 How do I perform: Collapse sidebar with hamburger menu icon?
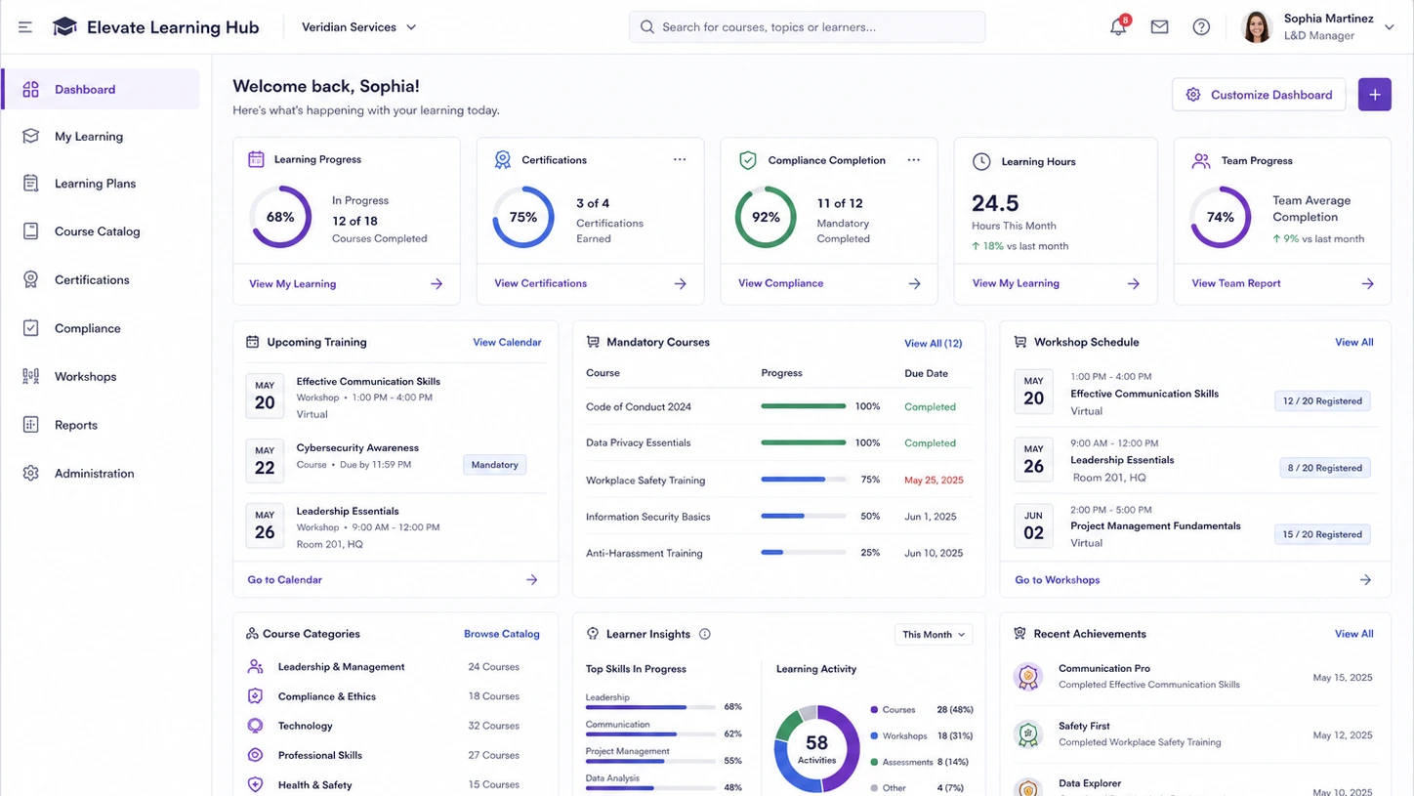point(25,27)
